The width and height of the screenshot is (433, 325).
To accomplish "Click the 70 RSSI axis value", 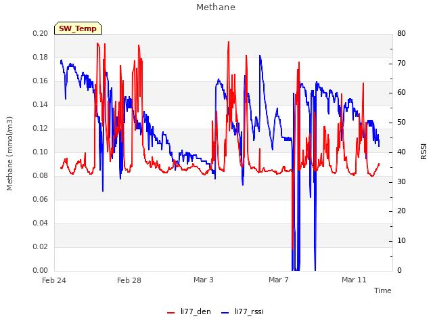I will 401,63.
